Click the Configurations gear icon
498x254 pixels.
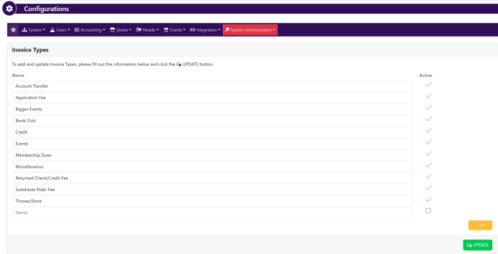tap(9, 9)
